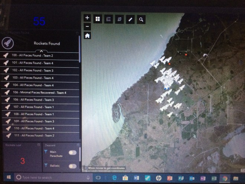Open the map search magnifier

point(141,19)
